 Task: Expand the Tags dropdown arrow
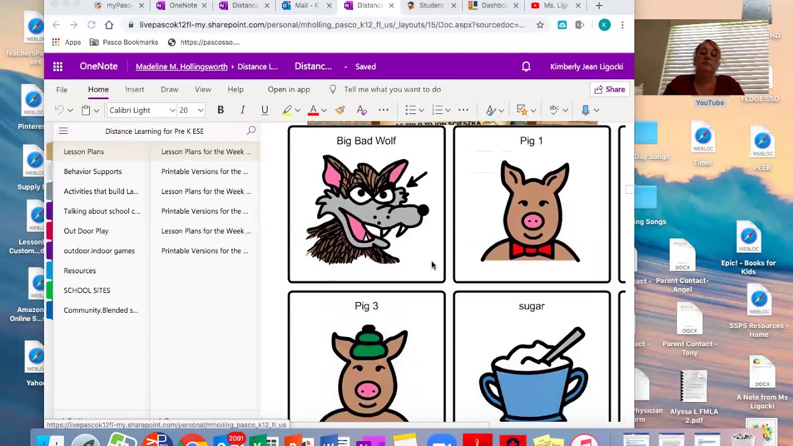coord(533,110)
